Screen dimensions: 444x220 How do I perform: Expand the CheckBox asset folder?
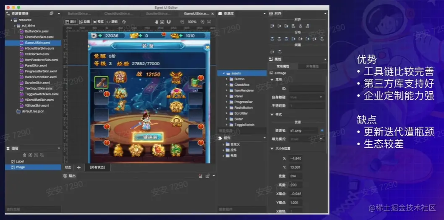click(227, 84)
